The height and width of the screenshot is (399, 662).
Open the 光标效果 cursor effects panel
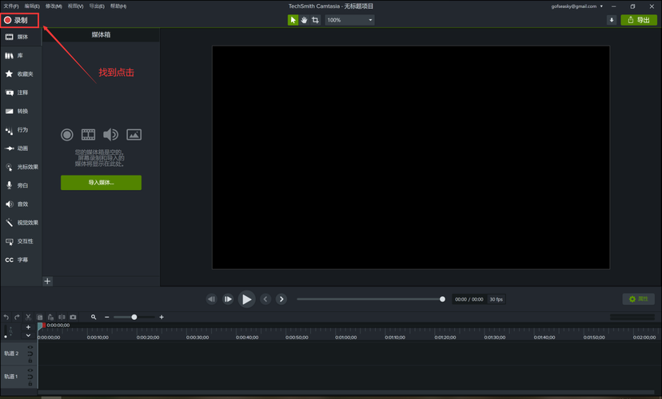[21, 167]
